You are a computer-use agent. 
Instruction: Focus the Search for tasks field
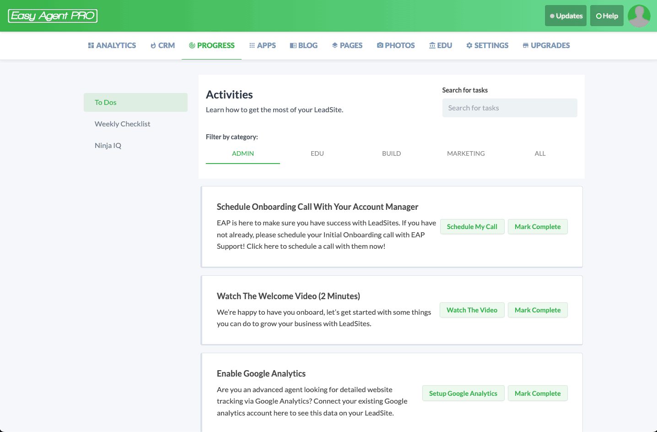pyautogui.click(x=510, y=108)
